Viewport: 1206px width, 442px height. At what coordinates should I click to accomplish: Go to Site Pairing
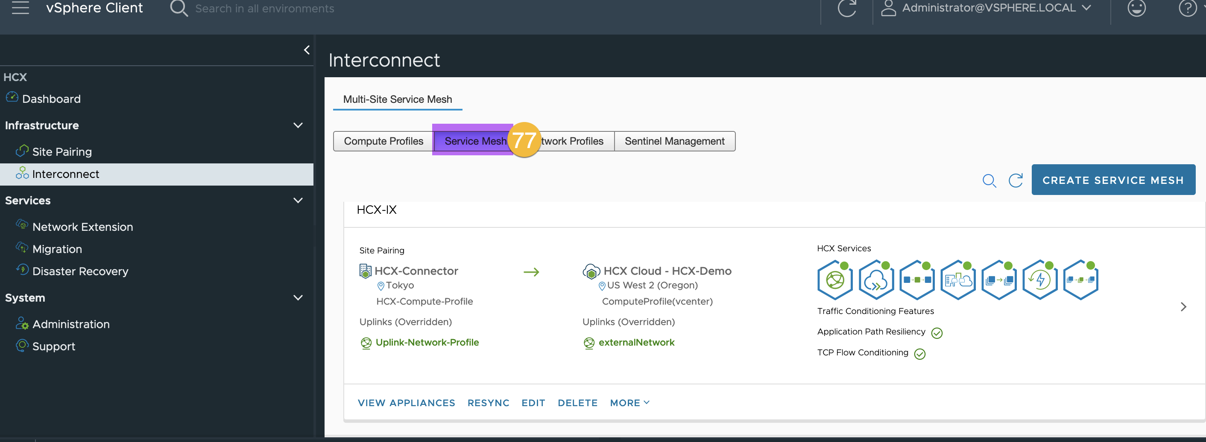click(x=62, y=151)
